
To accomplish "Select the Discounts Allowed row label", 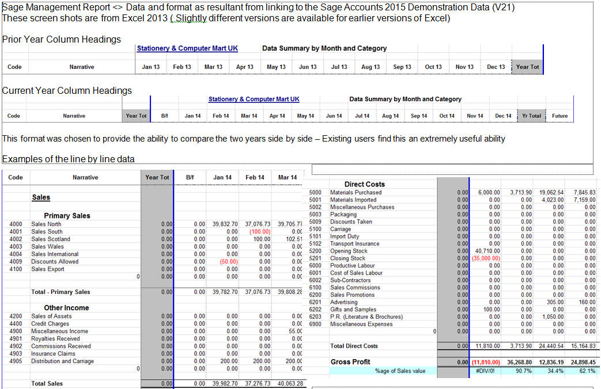I will [x=55, y=261].
